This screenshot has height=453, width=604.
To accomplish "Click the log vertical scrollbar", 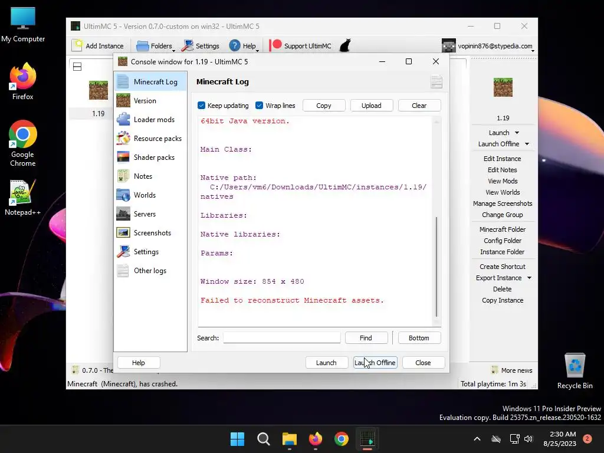I will tap(436, 266).
